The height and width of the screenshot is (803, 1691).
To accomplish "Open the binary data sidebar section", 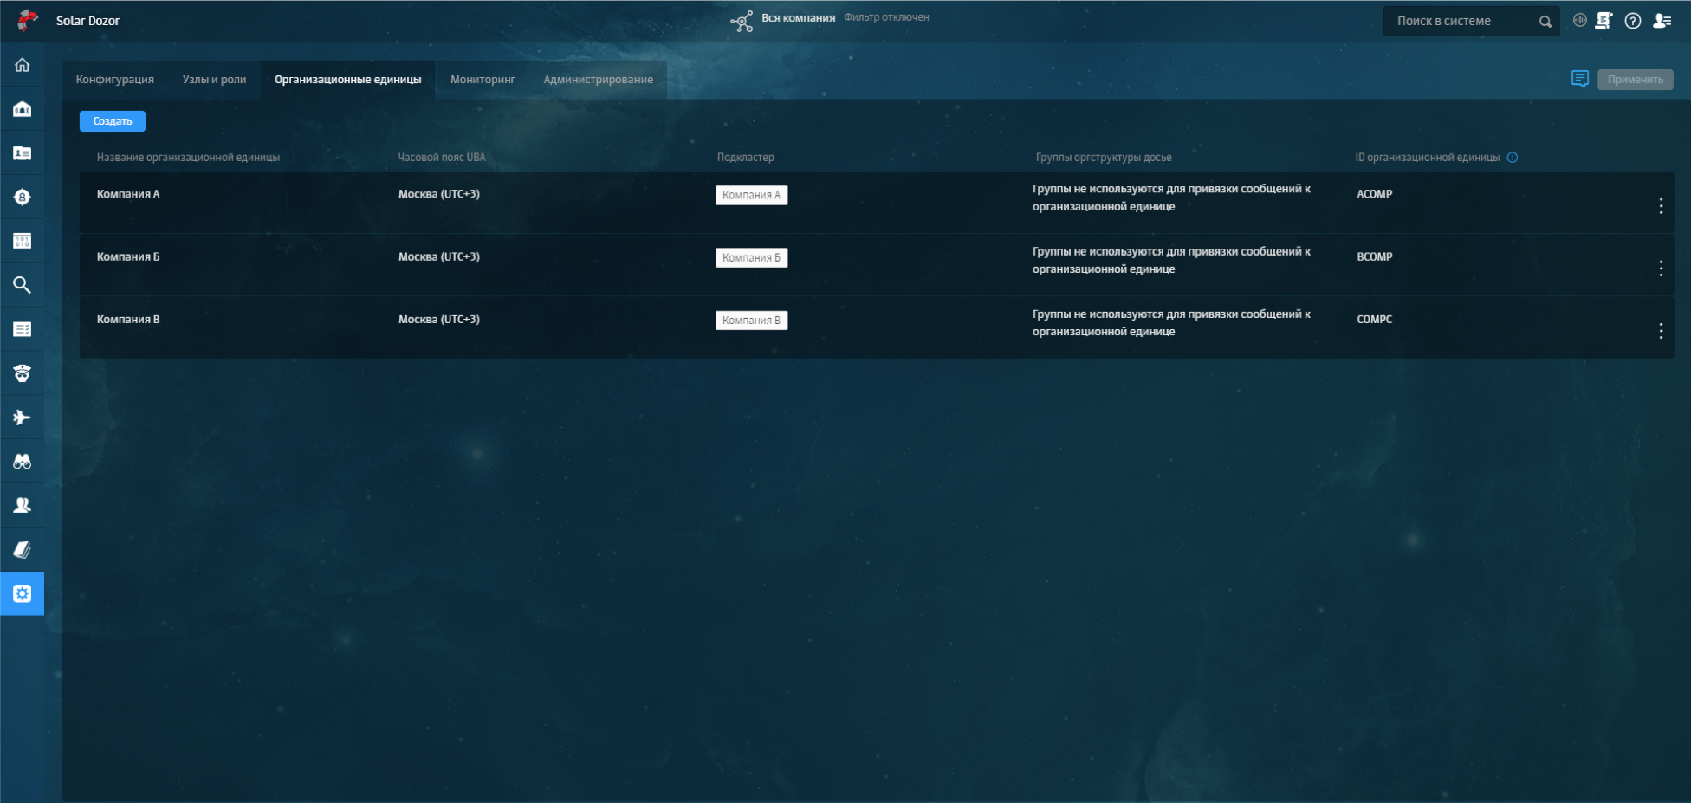I will [23, 241].
